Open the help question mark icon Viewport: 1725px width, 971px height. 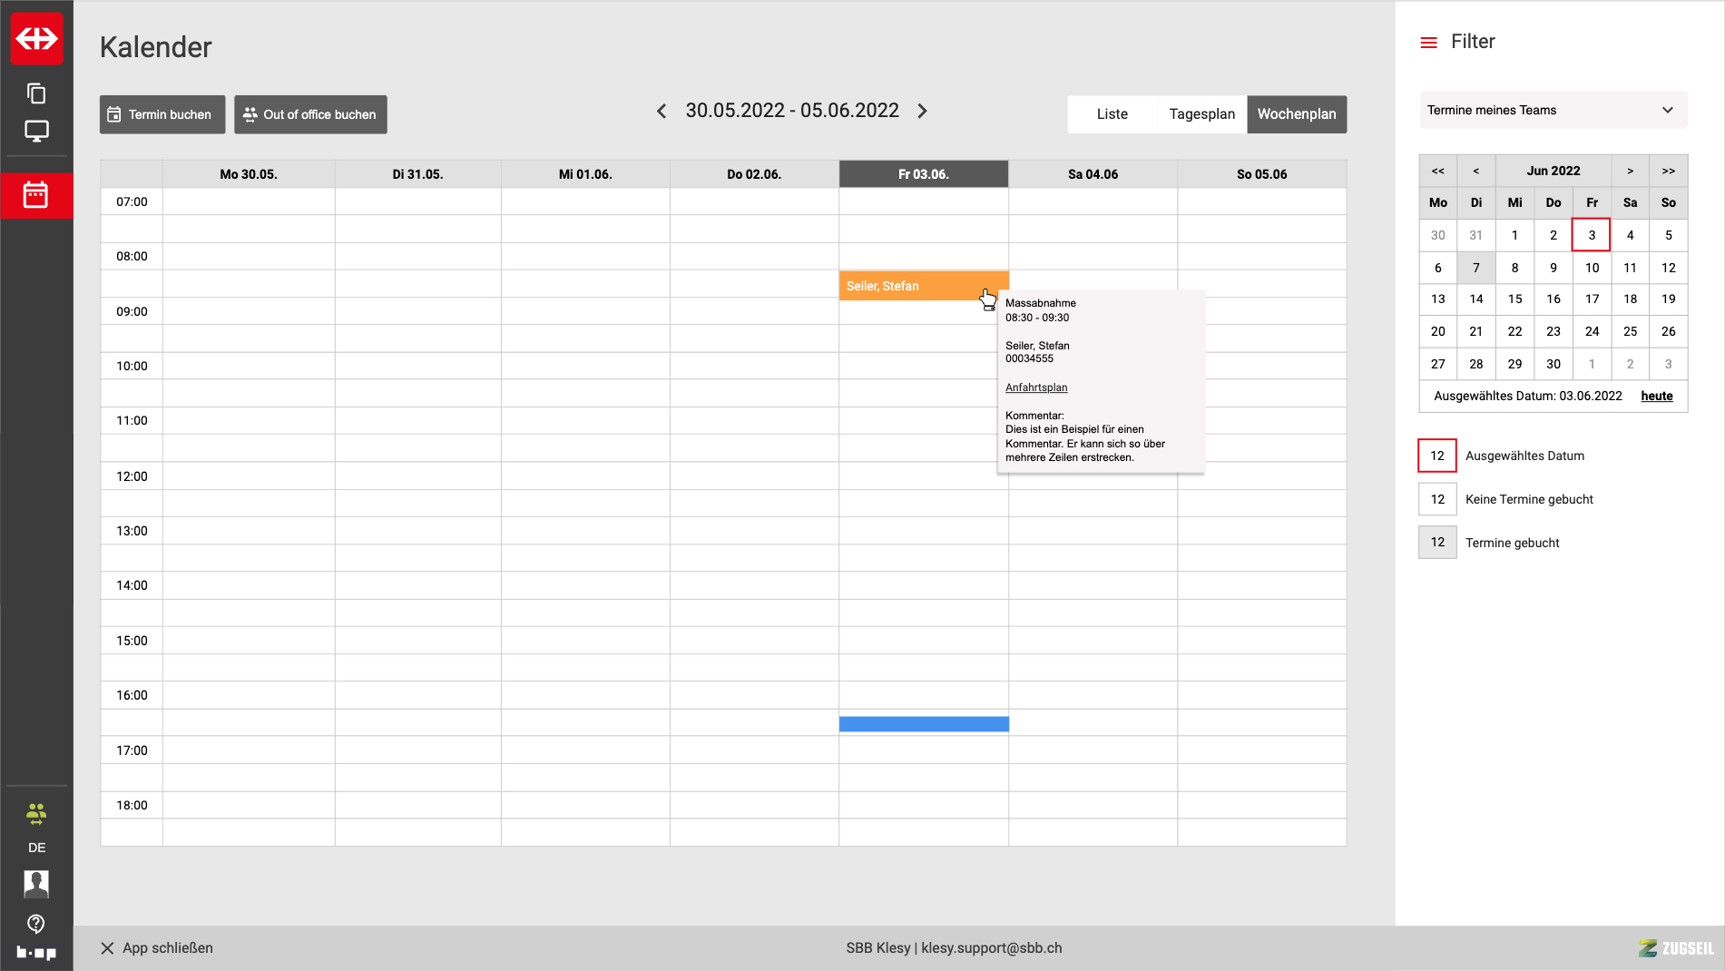(x=36, y=924)
